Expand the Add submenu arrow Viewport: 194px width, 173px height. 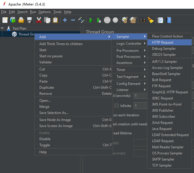click(109, 37)
